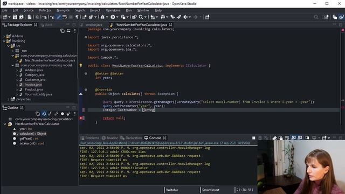The height and width of the screenshot is (194, 345).
Task: Select Customer.java in Package Explorer
Action: pos(35,80)
